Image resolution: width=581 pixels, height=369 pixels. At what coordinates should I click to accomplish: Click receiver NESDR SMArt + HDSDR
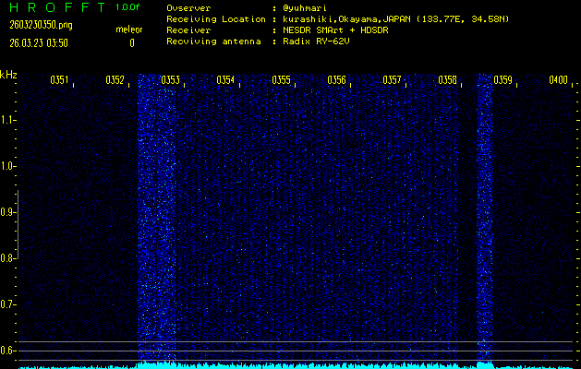(x=335, y=30)
